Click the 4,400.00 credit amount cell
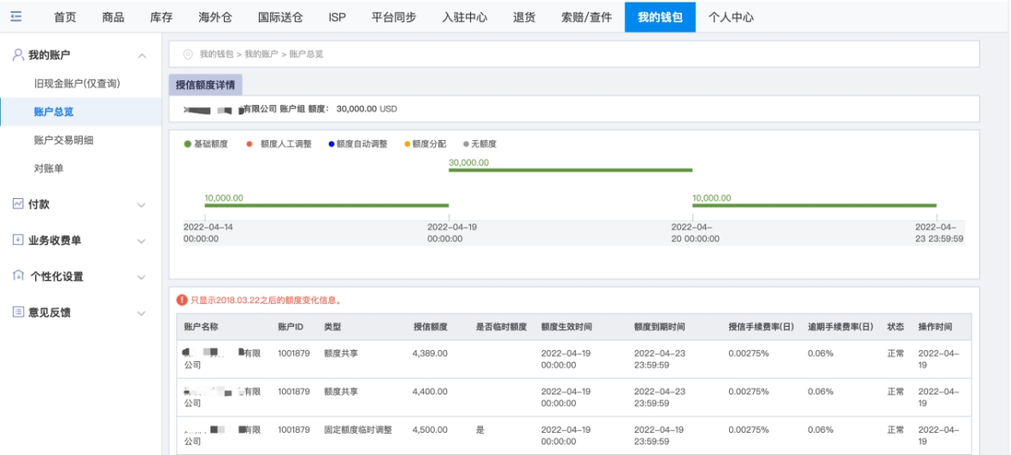 pyautogui.click(x=429, y=391)
